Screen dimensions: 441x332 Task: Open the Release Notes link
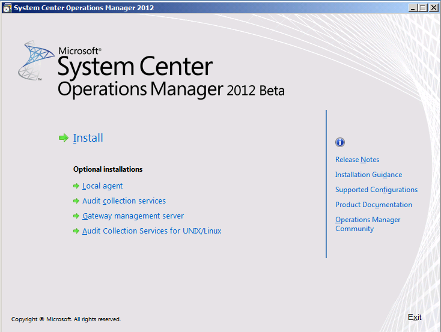tap(357, 160)
